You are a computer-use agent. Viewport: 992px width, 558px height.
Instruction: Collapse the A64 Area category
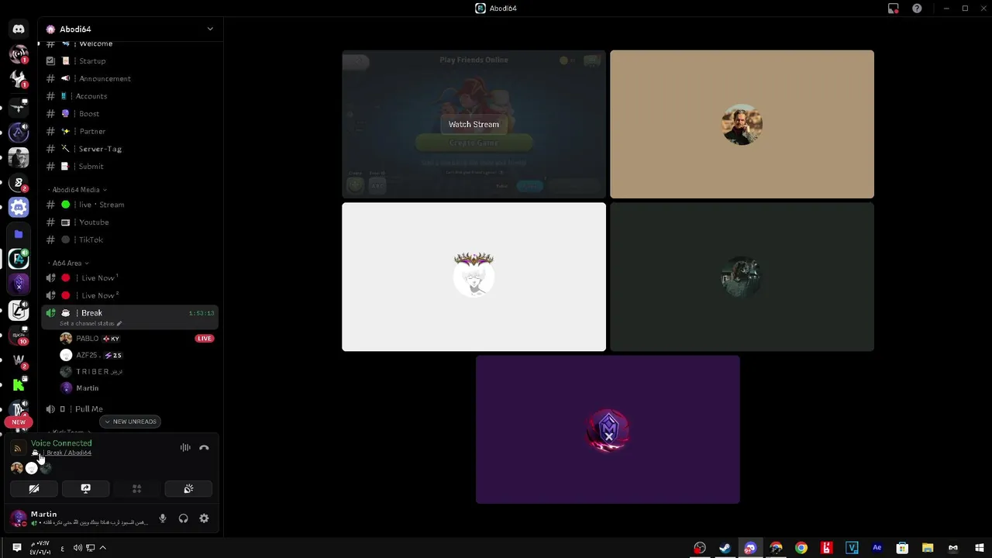point(68,263)
